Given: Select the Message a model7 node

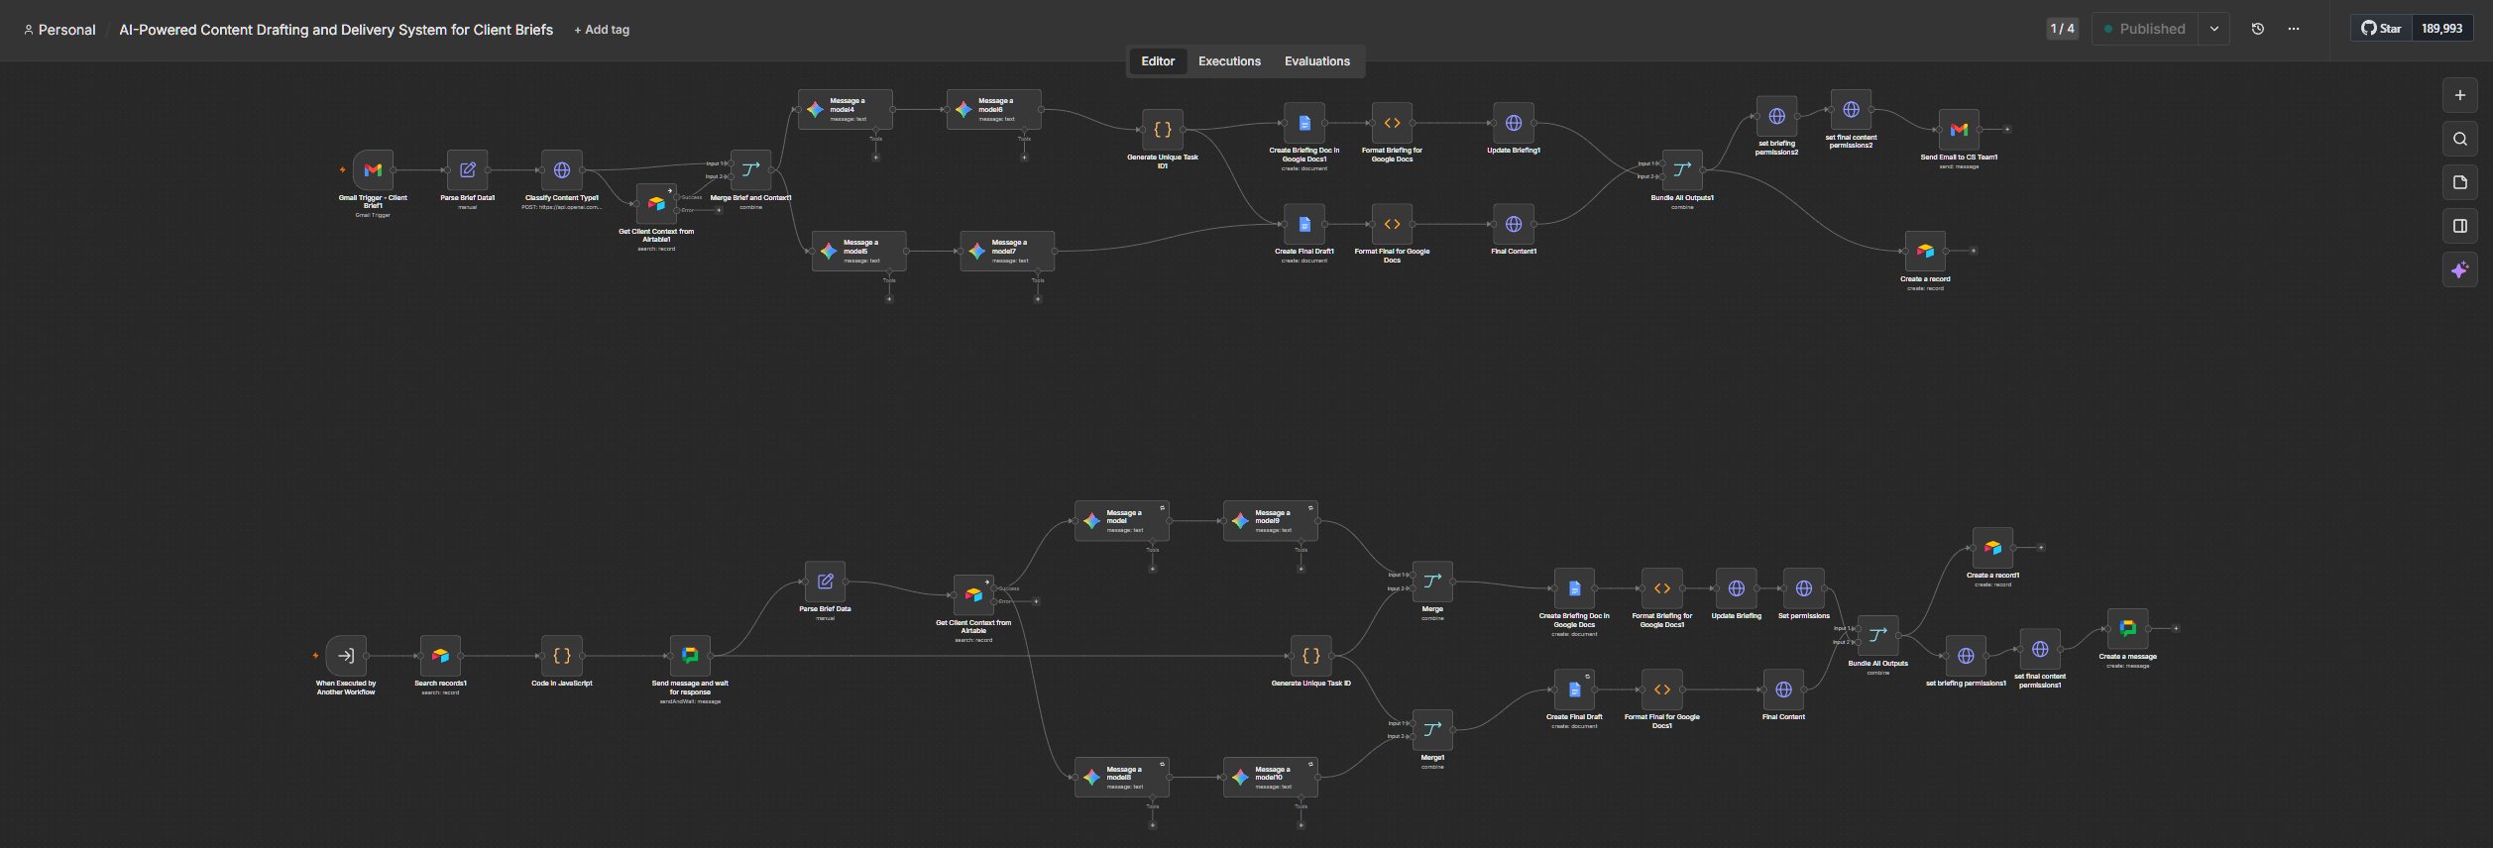Looking at the screenshot, I should 1007,251.
